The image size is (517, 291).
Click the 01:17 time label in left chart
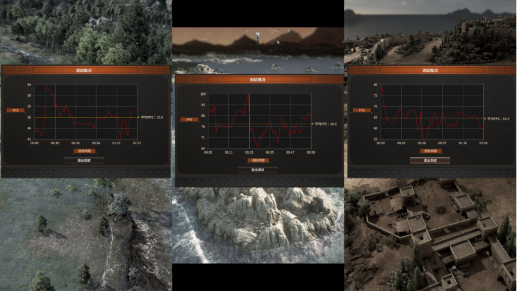click(116, 143)
